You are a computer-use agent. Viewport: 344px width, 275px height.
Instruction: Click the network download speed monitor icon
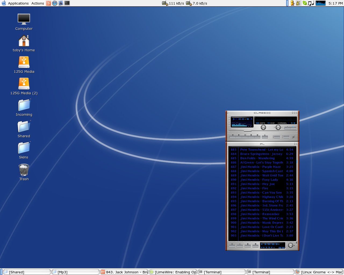pyautogui.click(x=165, y=3)
